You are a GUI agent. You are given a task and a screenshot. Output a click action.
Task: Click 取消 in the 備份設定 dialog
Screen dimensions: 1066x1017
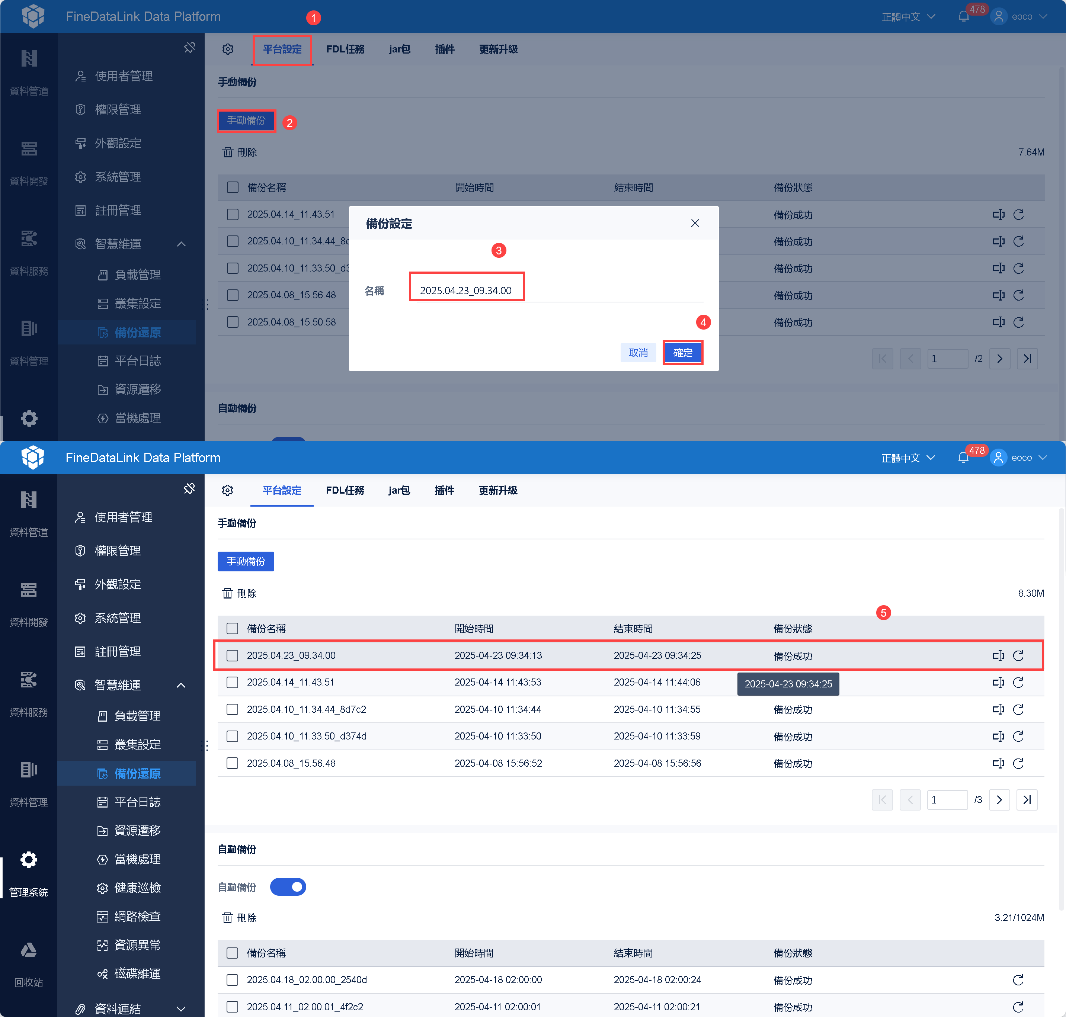pyautogui.click(x=638, y=353)
